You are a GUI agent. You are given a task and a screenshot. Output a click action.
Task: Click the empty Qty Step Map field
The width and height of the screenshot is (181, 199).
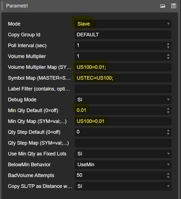point(123,143)
